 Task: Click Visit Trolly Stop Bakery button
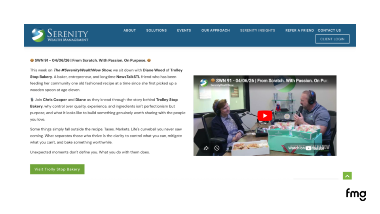tap(57, 169)
